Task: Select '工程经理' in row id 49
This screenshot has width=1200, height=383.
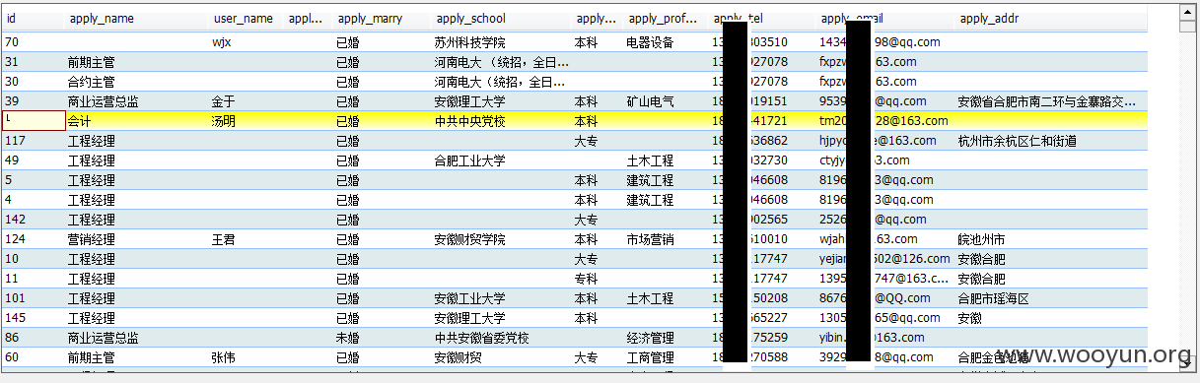Action: pyautogui.click(x=92, y=160)
